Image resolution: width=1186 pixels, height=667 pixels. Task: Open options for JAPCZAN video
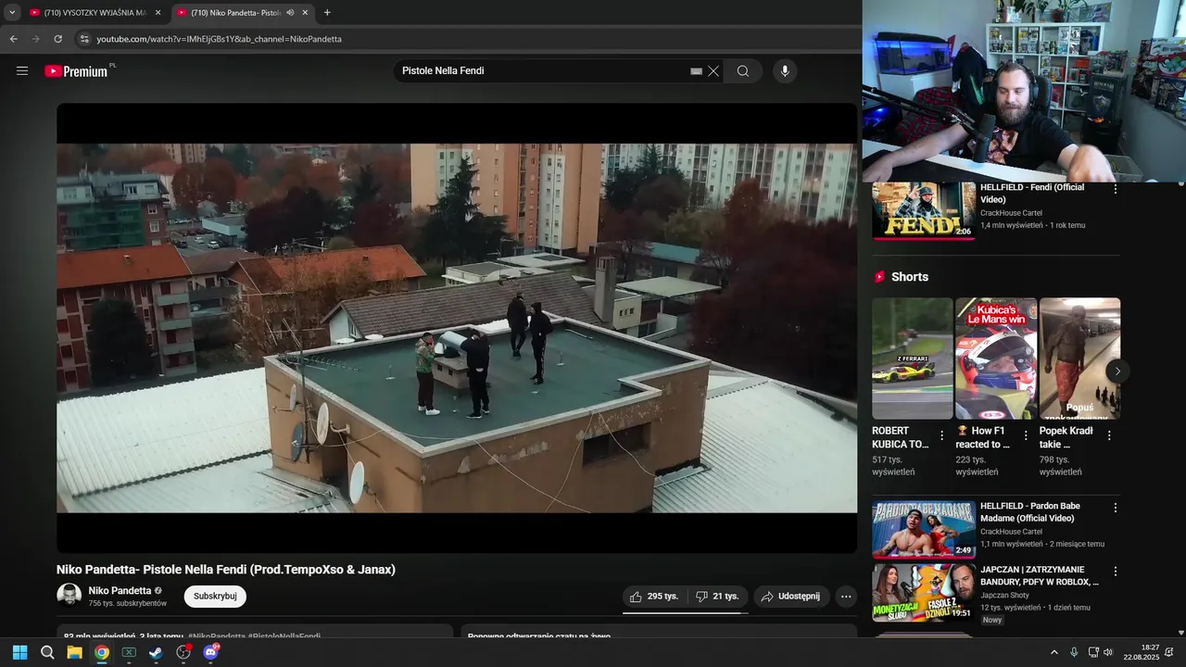[1116, 572]
